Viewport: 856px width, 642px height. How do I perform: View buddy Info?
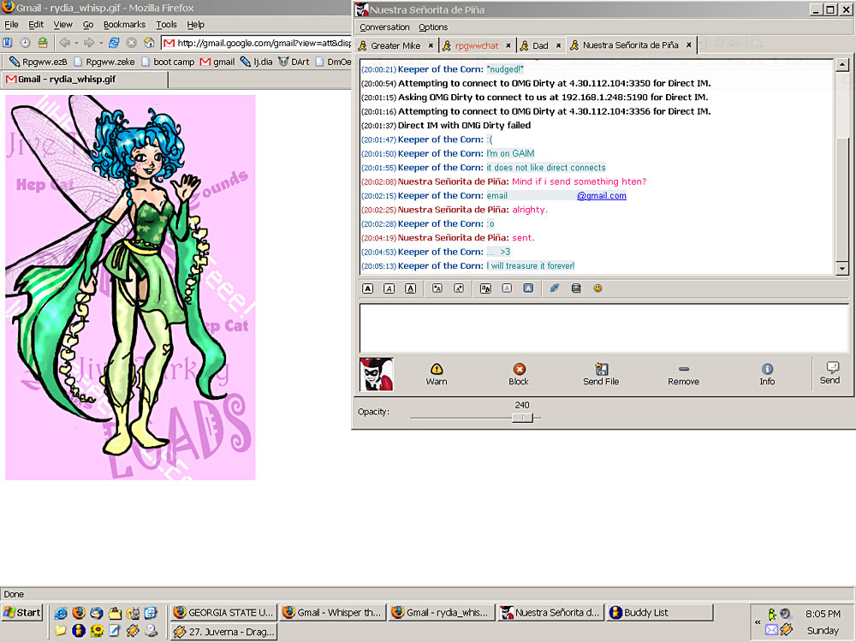tap(767, 375)
